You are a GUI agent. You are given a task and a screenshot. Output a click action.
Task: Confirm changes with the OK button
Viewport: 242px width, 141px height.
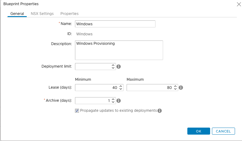click(199, 131)
